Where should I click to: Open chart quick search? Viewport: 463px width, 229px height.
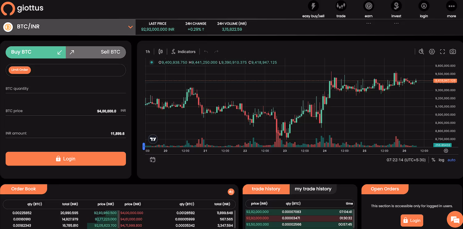click(421, 51)
